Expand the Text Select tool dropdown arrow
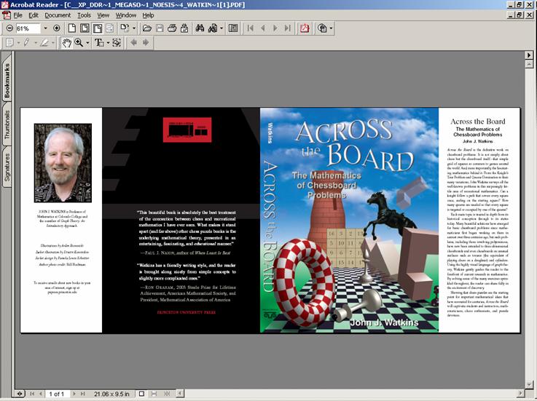This screenshot has width=537, height=401. pyautogui.click(x=109, y=43)
